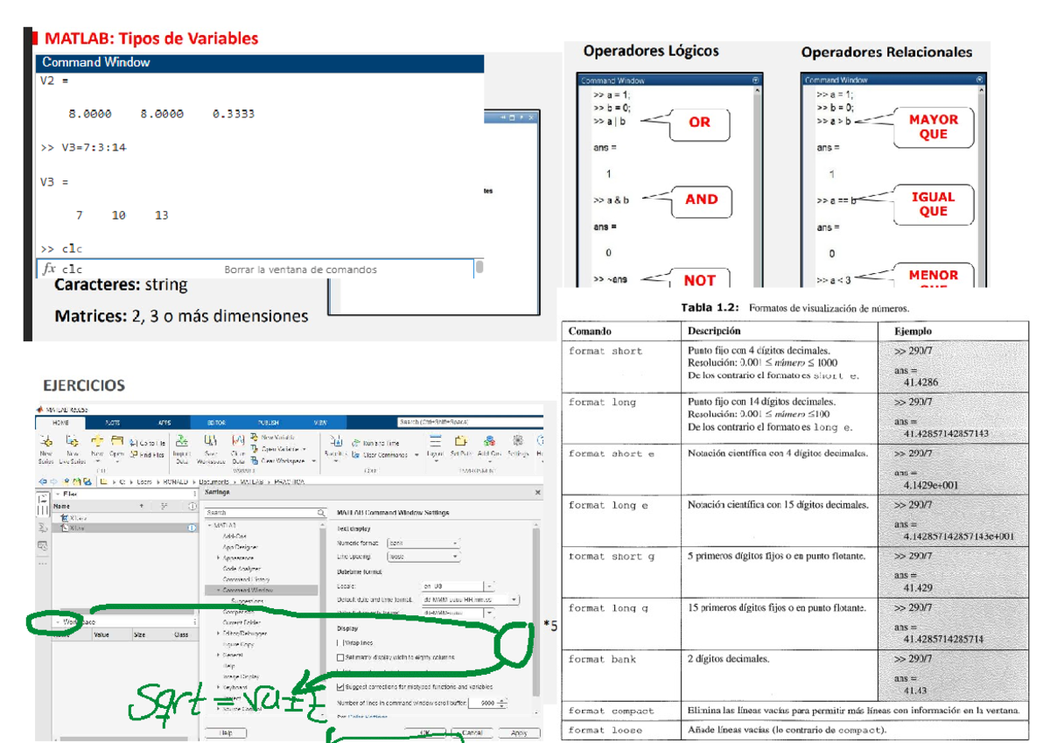Image resolution: width=1050 pixels, height=743 pixels.
Task: Click the Open folder icon in the toolstrip
Action: [x=116, y=442]
